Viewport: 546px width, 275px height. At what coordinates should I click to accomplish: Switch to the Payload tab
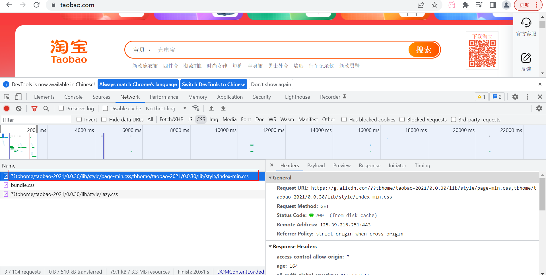(x=316, y=165)
